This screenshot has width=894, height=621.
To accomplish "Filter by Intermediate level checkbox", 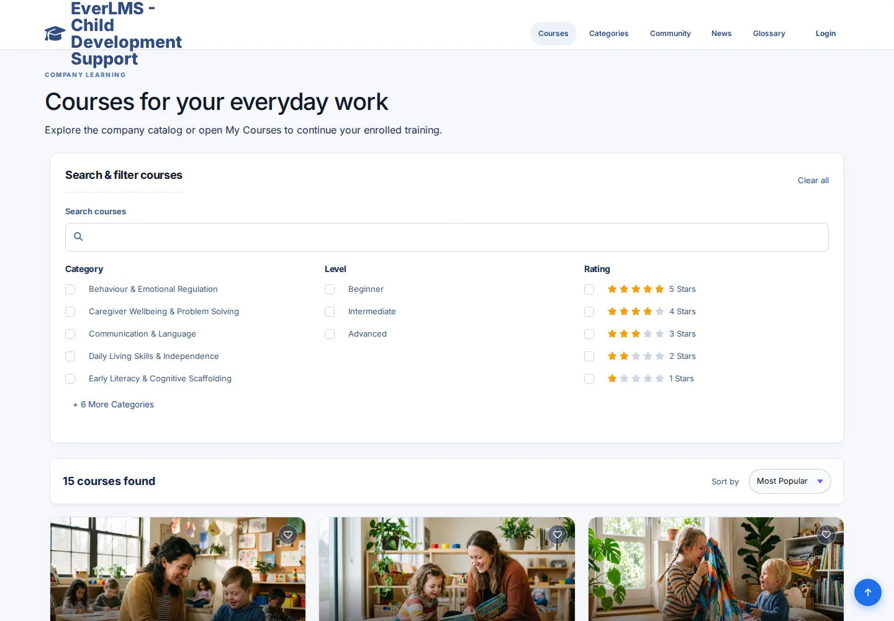I will [x=330, y=312].
